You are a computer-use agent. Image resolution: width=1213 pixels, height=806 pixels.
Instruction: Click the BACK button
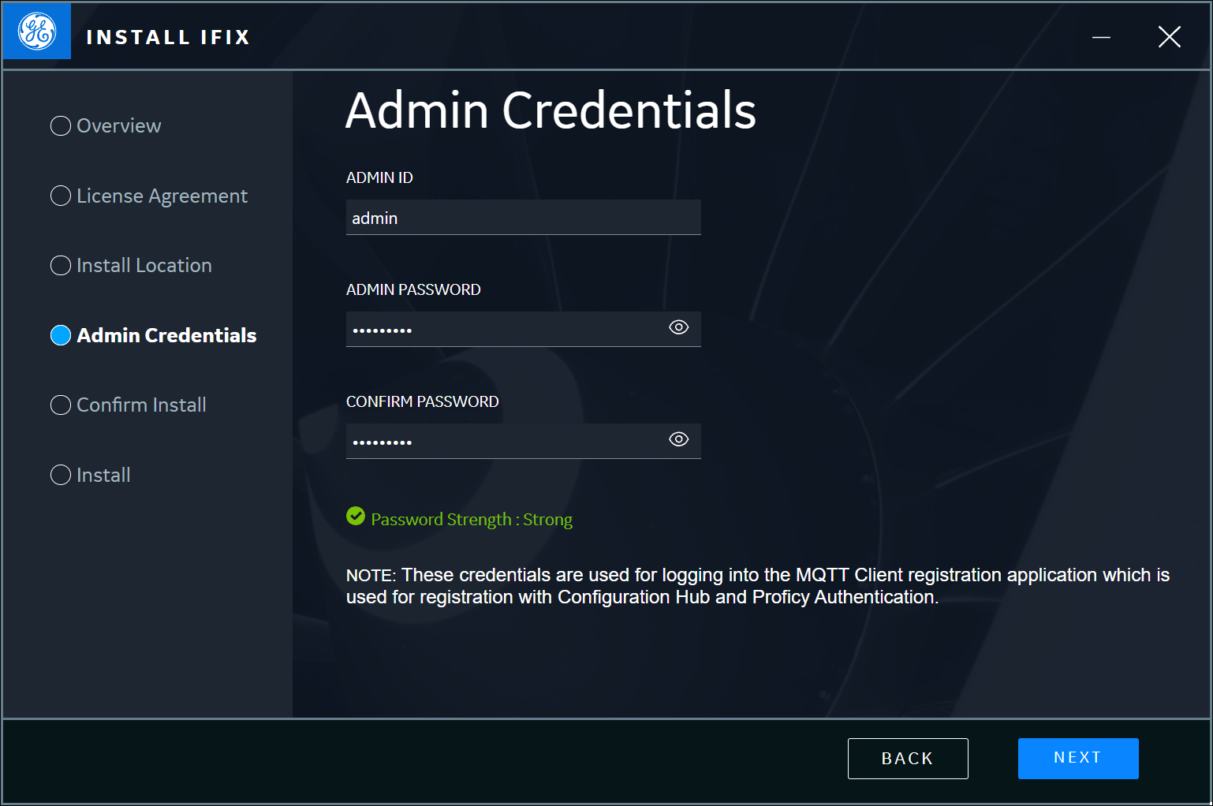[908, 758]
